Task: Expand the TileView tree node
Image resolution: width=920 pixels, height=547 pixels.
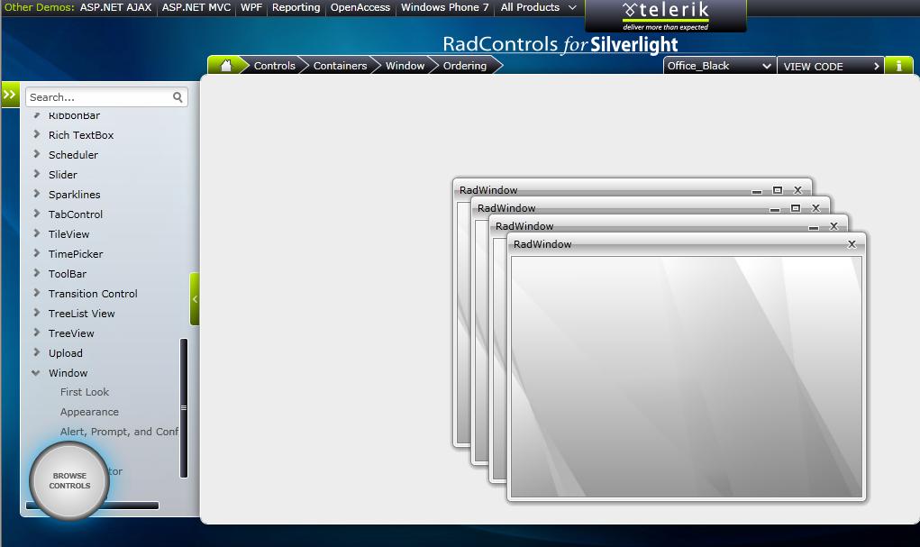Action: 36,233
